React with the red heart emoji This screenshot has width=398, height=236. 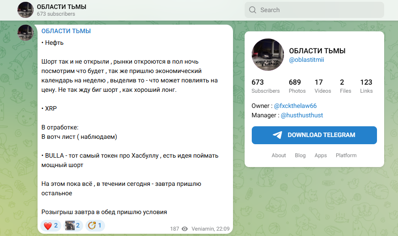tap(51, 226)
